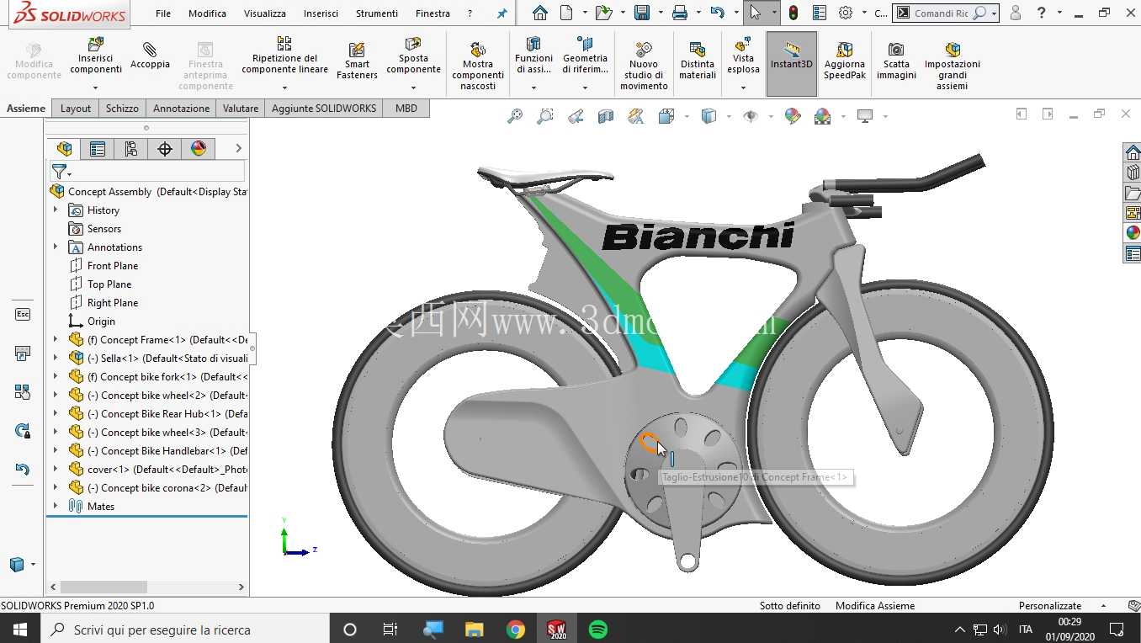1141x643 pixels.
Task: Toggle the Instant3D button
Action: click(x=791, y=63)
